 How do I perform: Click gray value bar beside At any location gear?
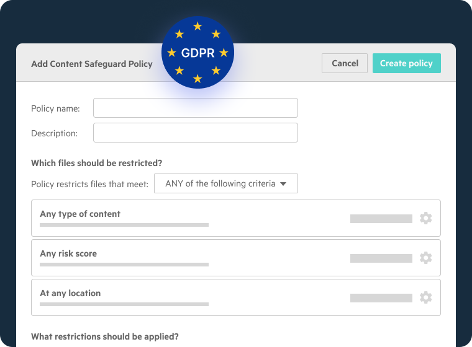click(x=381, y=298)
